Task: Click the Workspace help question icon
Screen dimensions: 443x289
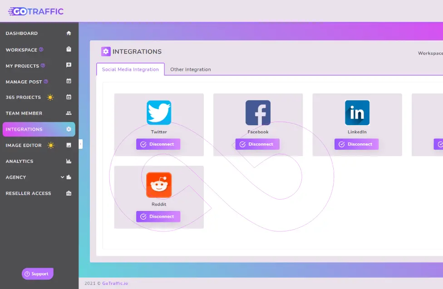Action: pyautogui.click(x=41, y=49)
